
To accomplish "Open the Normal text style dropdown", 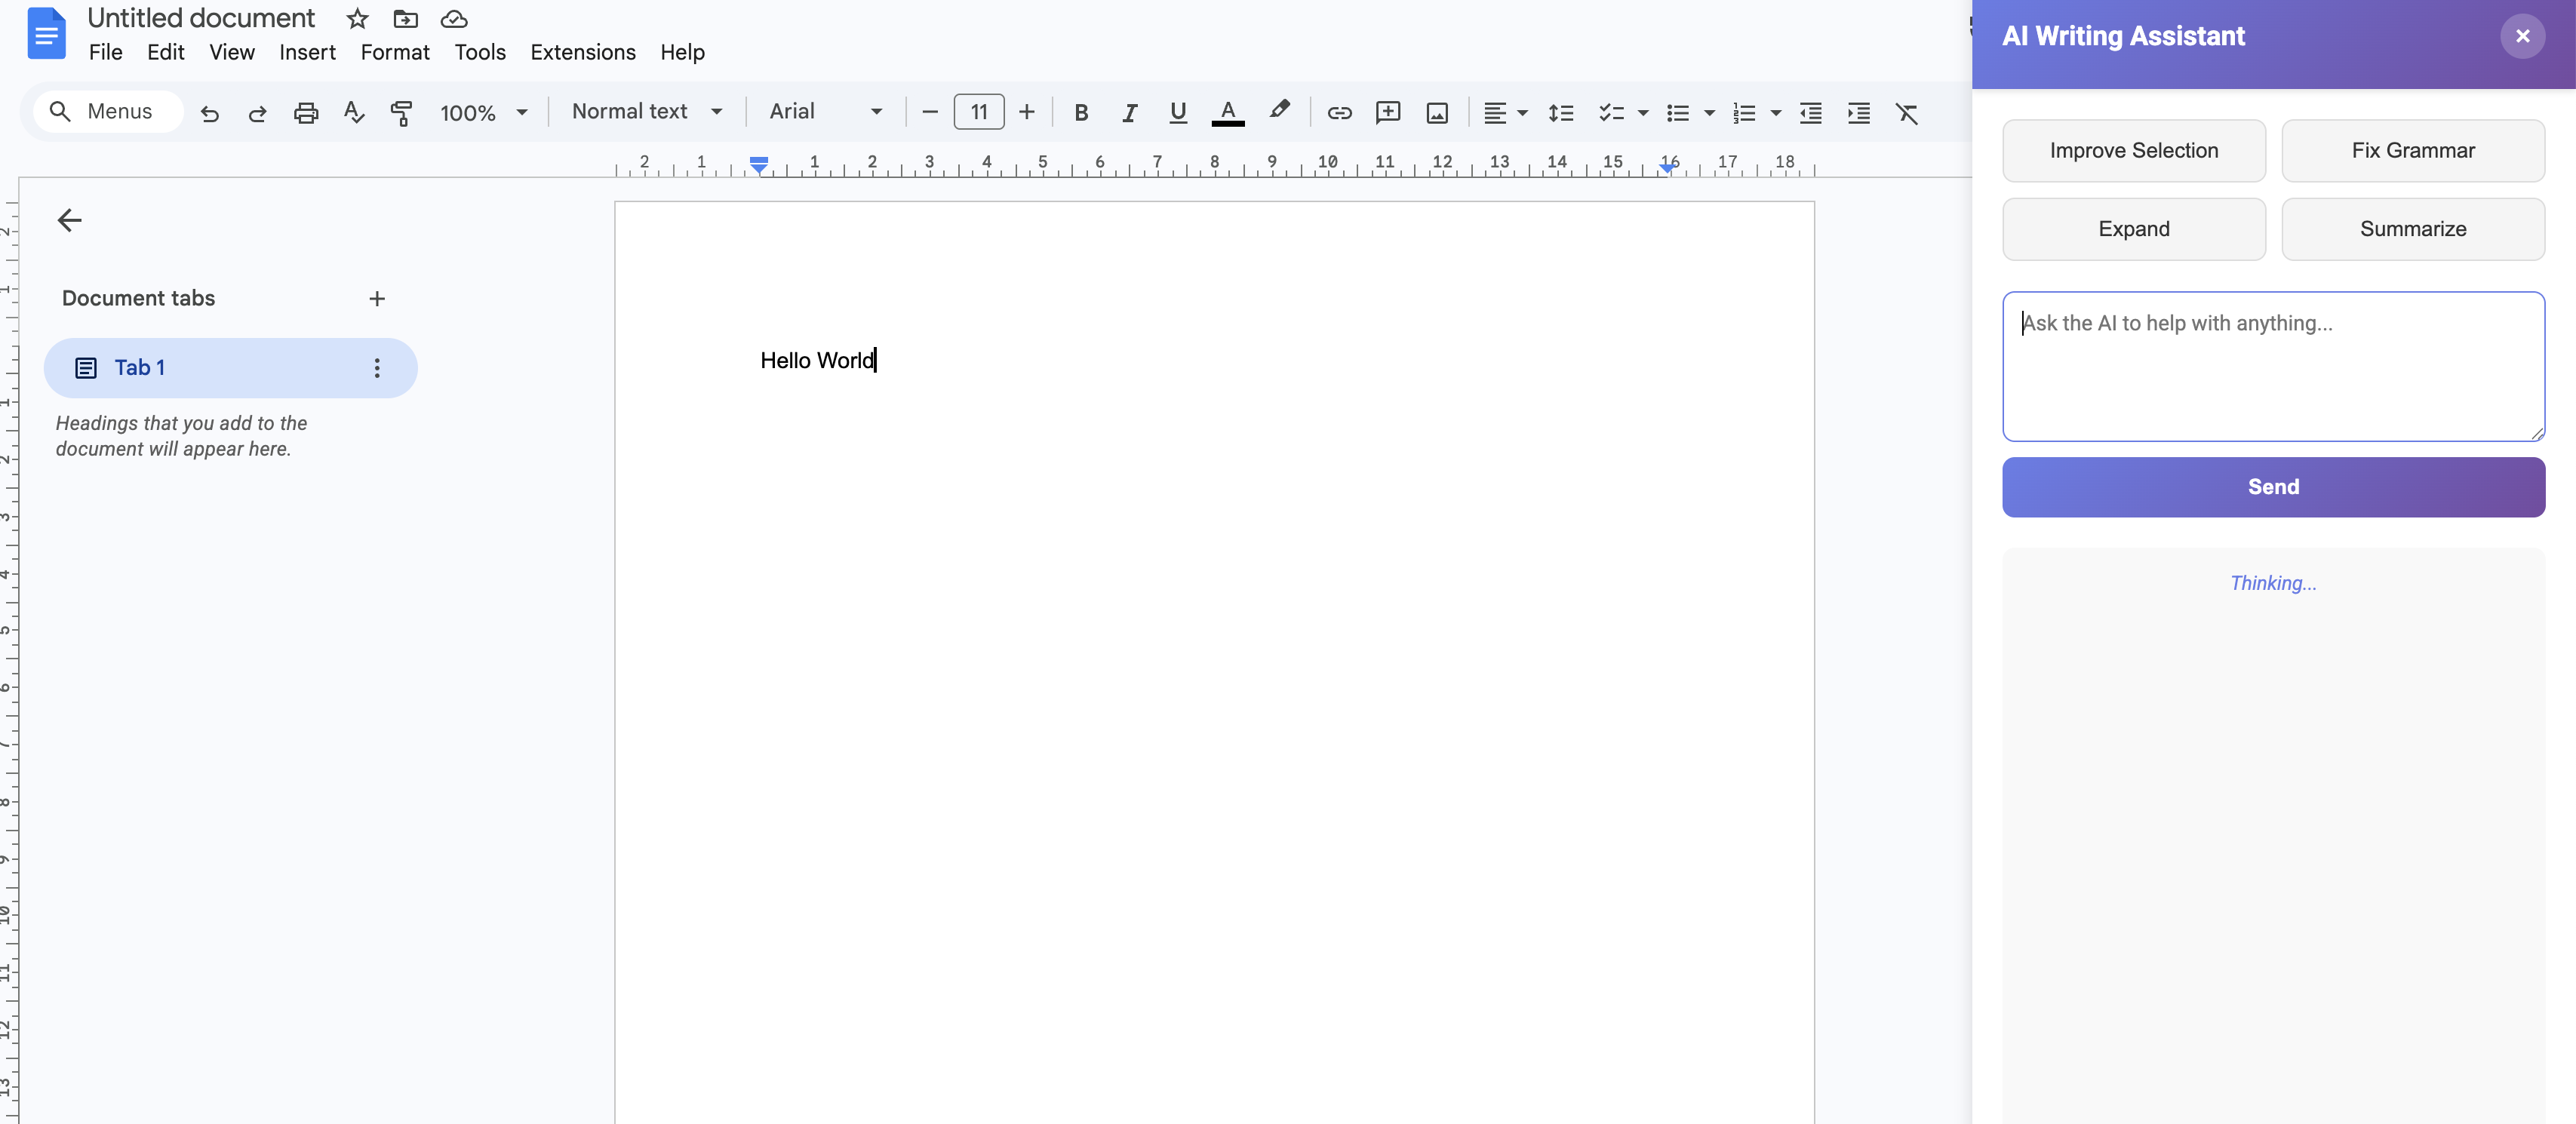I will (646, 111).
